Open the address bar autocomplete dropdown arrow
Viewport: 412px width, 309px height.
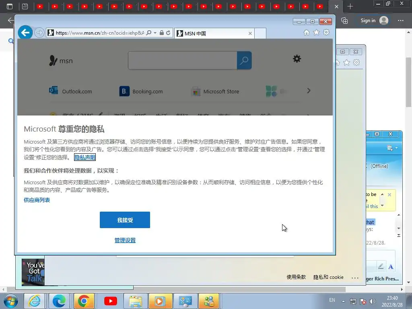tap(155, 33)
